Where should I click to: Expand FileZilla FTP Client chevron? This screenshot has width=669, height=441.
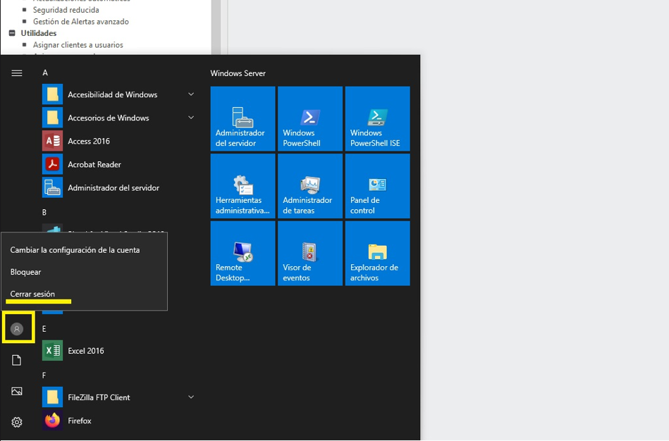pyautogui.click(x=191, y=397)
